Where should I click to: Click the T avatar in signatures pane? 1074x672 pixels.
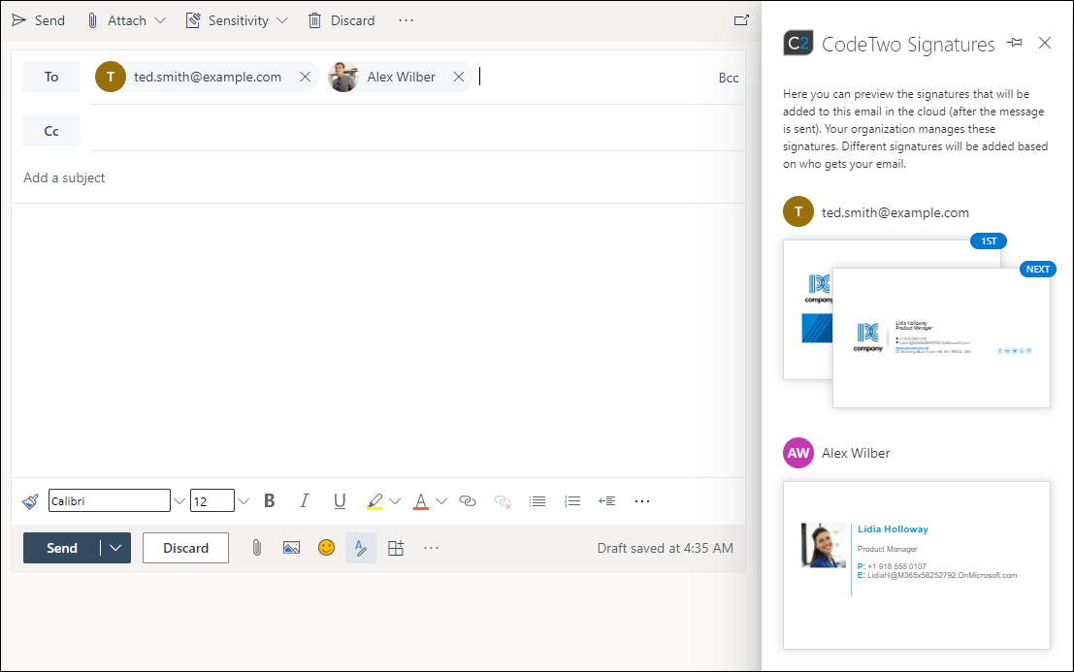click(x=797, y=211)
